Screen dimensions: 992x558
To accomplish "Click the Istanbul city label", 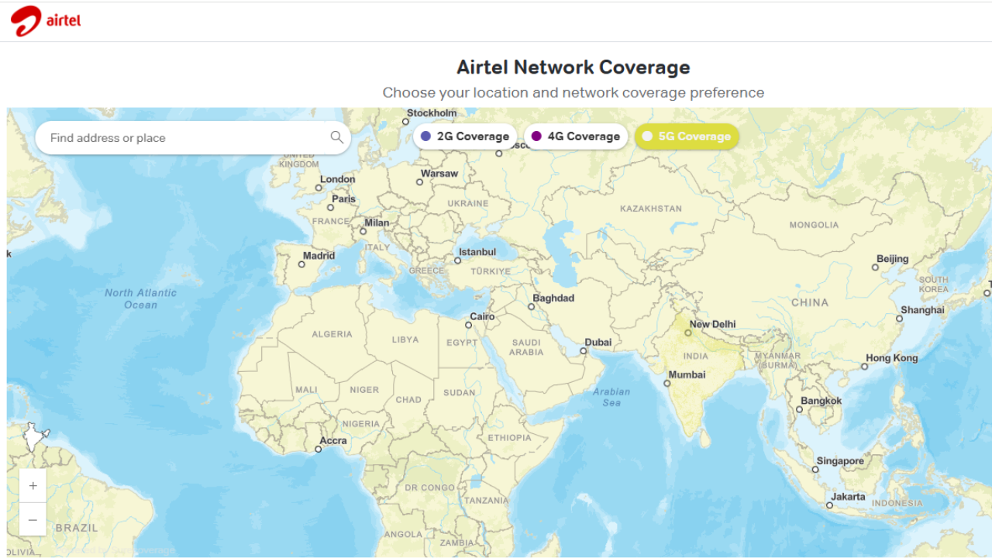I will coord(477,252).
